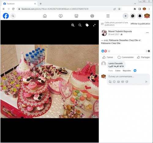Go to the Home feed icon
Screen dimensions: 153x143
coord(45,16)
